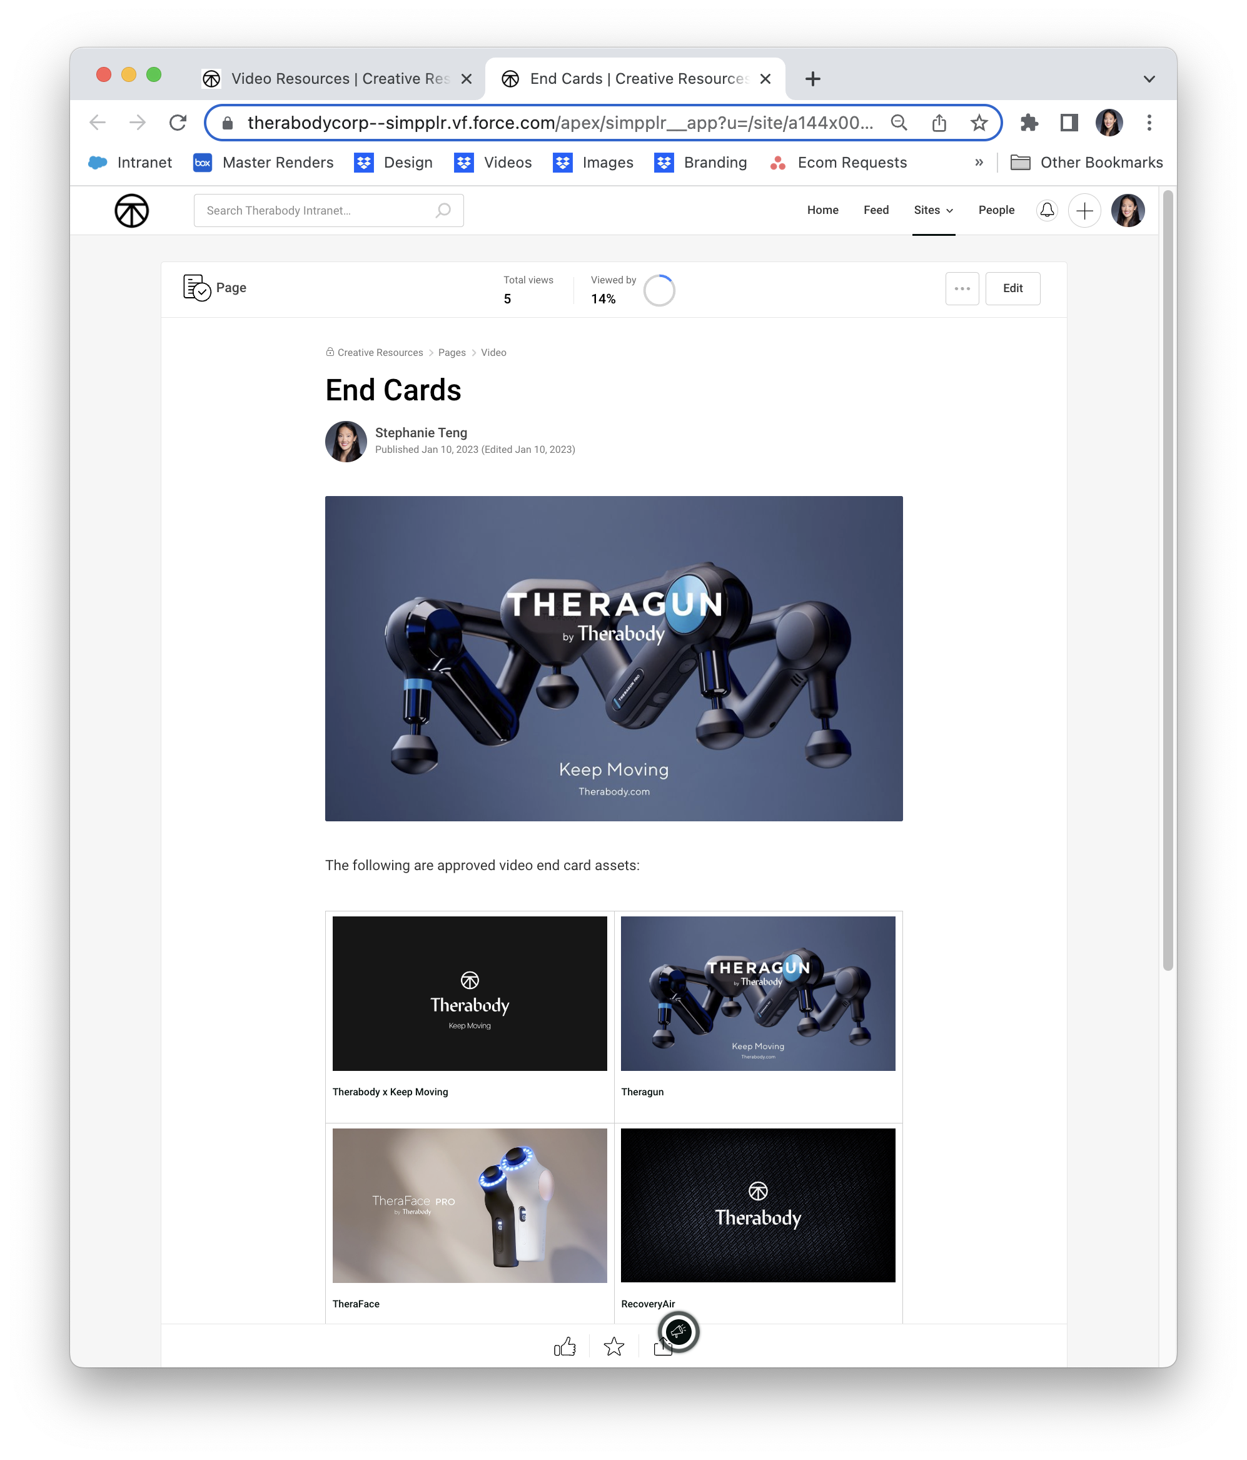Open the megaphone feedback widget
Image resolution: width=1247 pixels, height=1460 pixels.
click(678, 1331)
